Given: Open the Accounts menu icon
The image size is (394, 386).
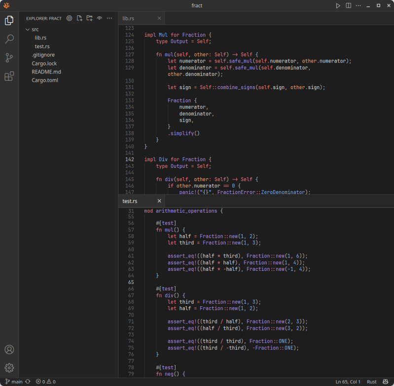Looking at the screenshot, I should (x=9, y=350).
